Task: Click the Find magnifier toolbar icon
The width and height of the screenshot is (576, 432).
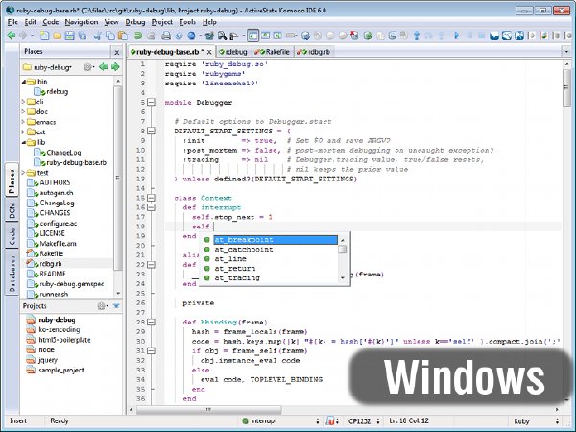Action: tap(222, 36)
